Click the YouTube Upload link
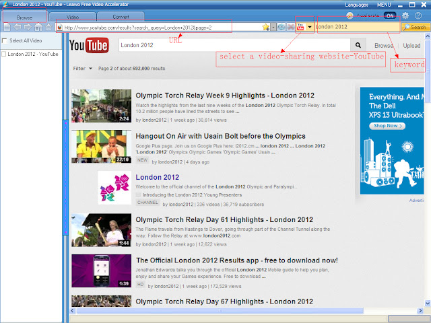The width and height of the screenshot is (431, 323). 411,46
